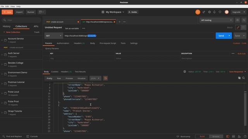The width and height of the screenshot is (248, 139).
Task: Select the Visualize response view
Action: [81, 78]
